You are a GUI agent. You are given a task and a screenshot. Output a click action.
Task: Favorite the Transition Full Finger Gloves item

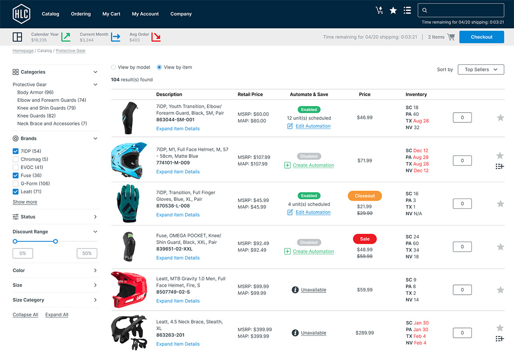[x=500, y=204]
